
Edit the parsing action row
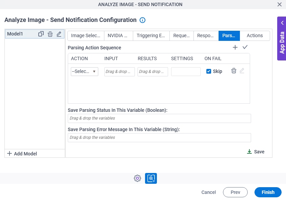(242, 71)
